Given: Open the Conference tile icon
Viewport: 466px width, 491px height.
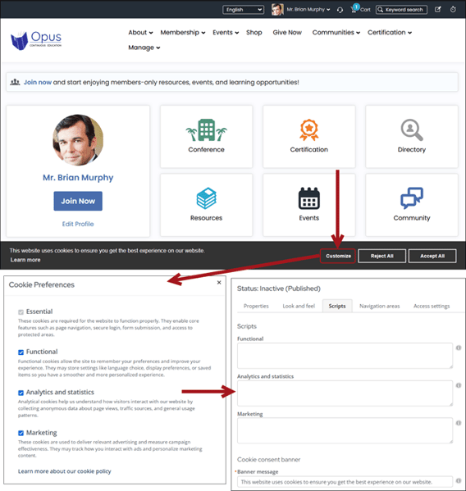Looking at the screenshot, I should (206, 130).
